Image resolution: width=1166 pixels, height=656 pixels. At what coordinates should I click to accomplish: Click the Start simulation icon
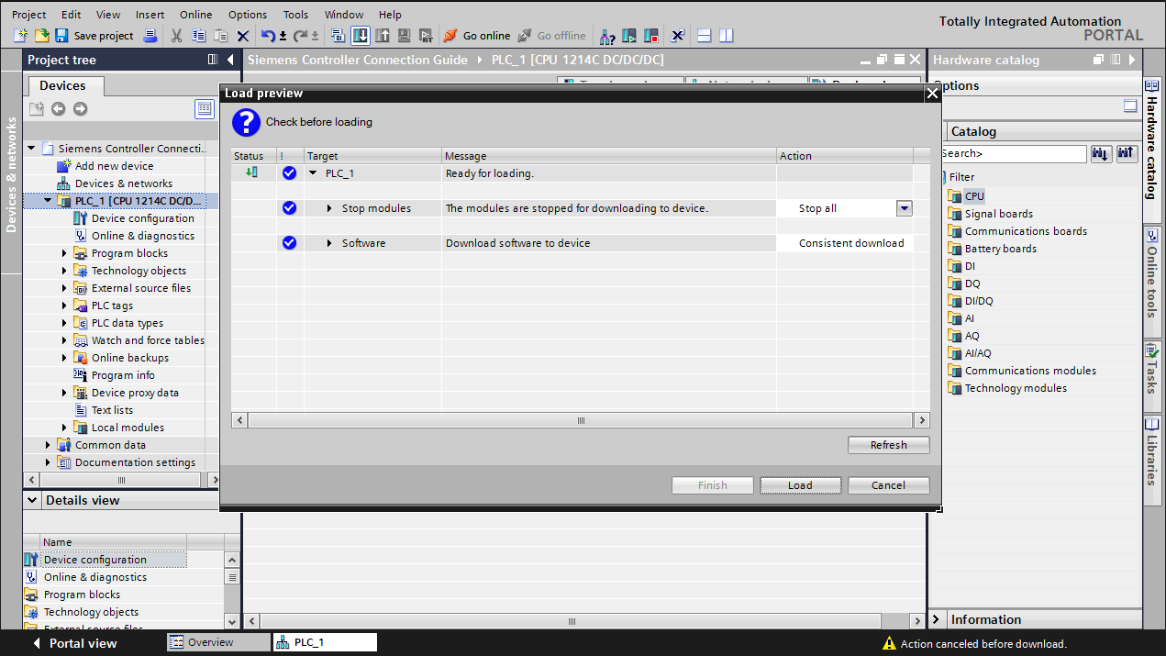pos(405,36)
